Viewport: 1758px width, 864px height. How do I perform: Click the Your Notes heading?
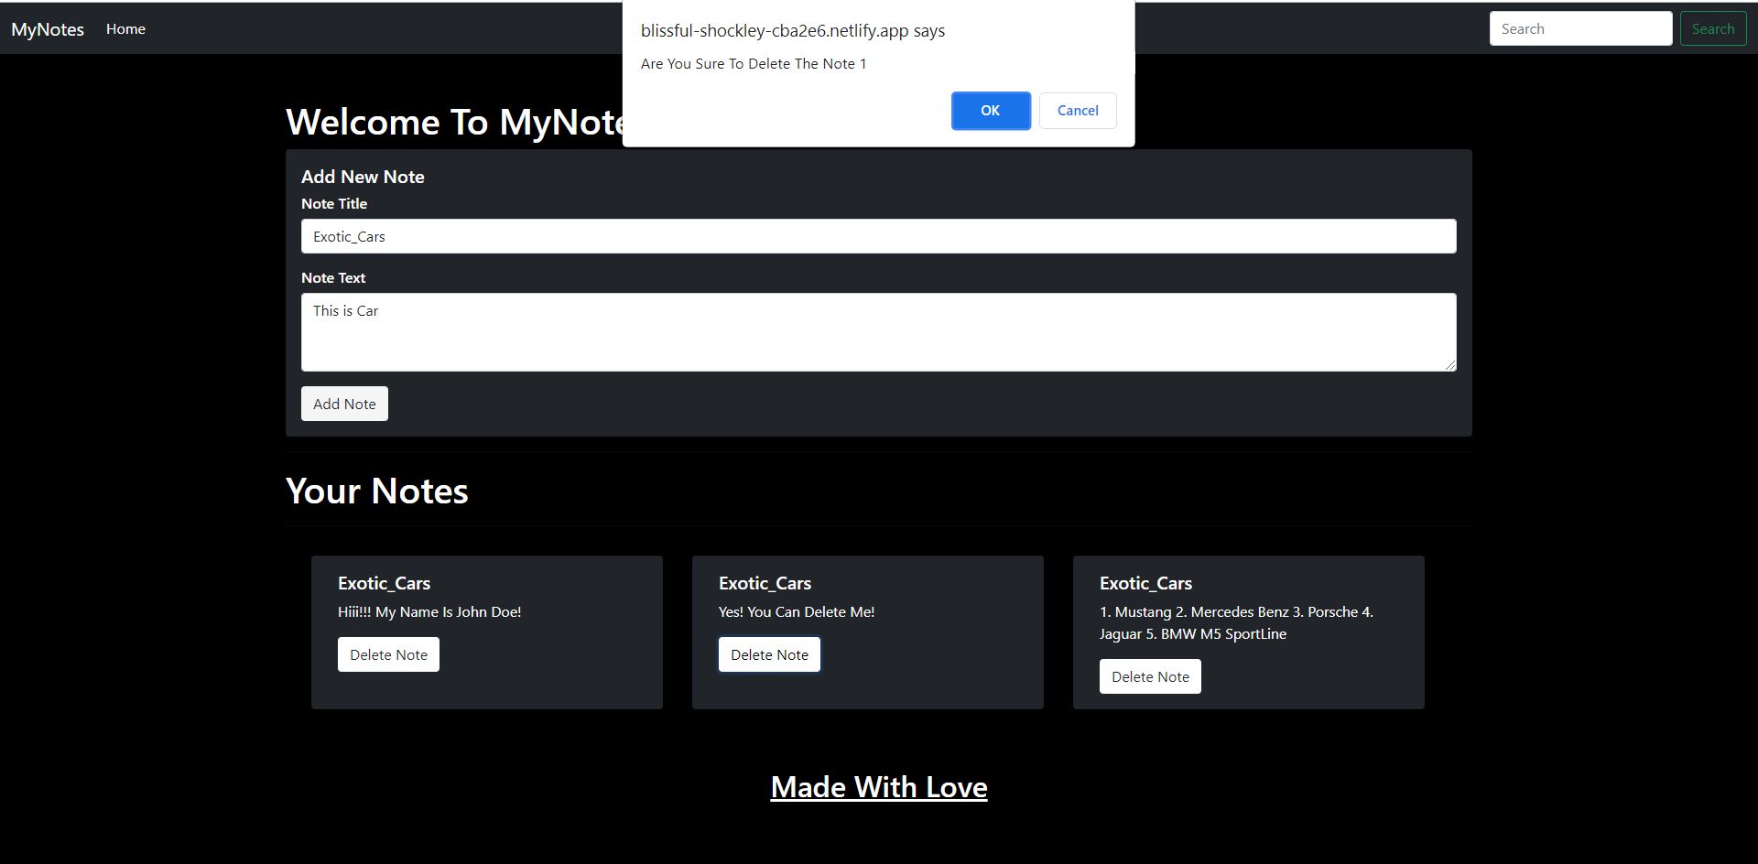[x=376, y=491]
